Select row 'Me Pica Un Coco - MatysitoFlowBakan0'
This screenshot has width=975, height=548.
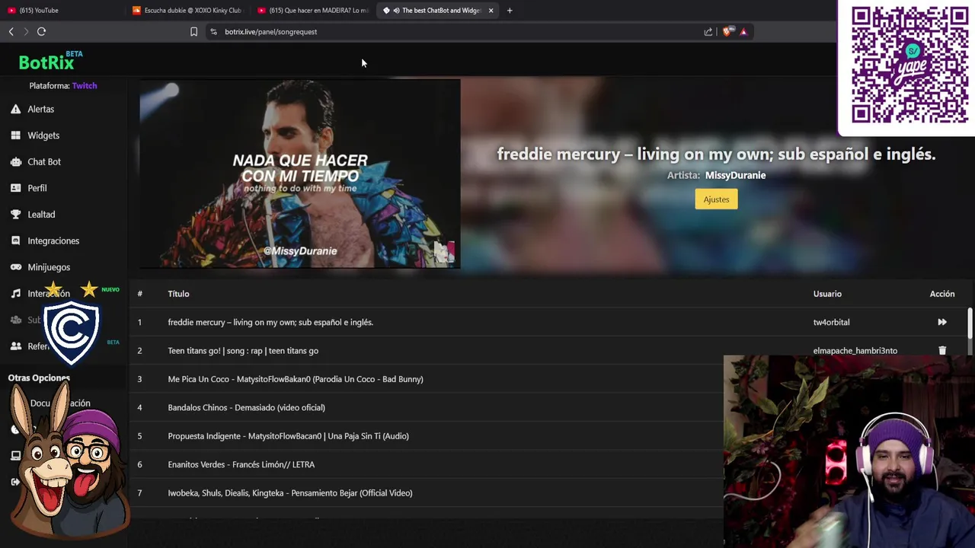(x=296, y=379)
